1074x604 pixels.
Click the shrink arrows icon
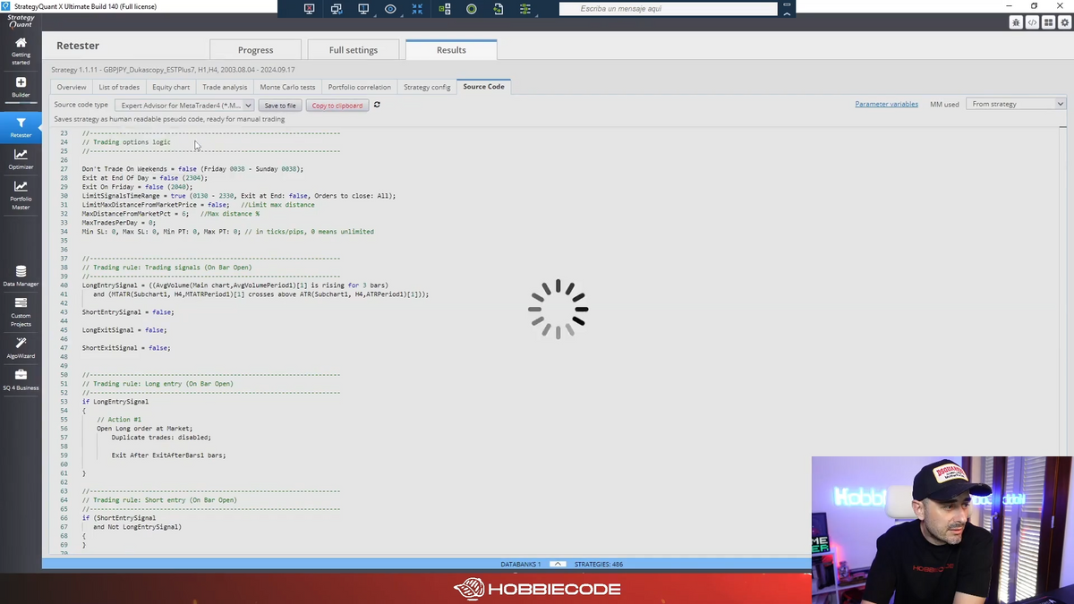click(x=417, y=9)
